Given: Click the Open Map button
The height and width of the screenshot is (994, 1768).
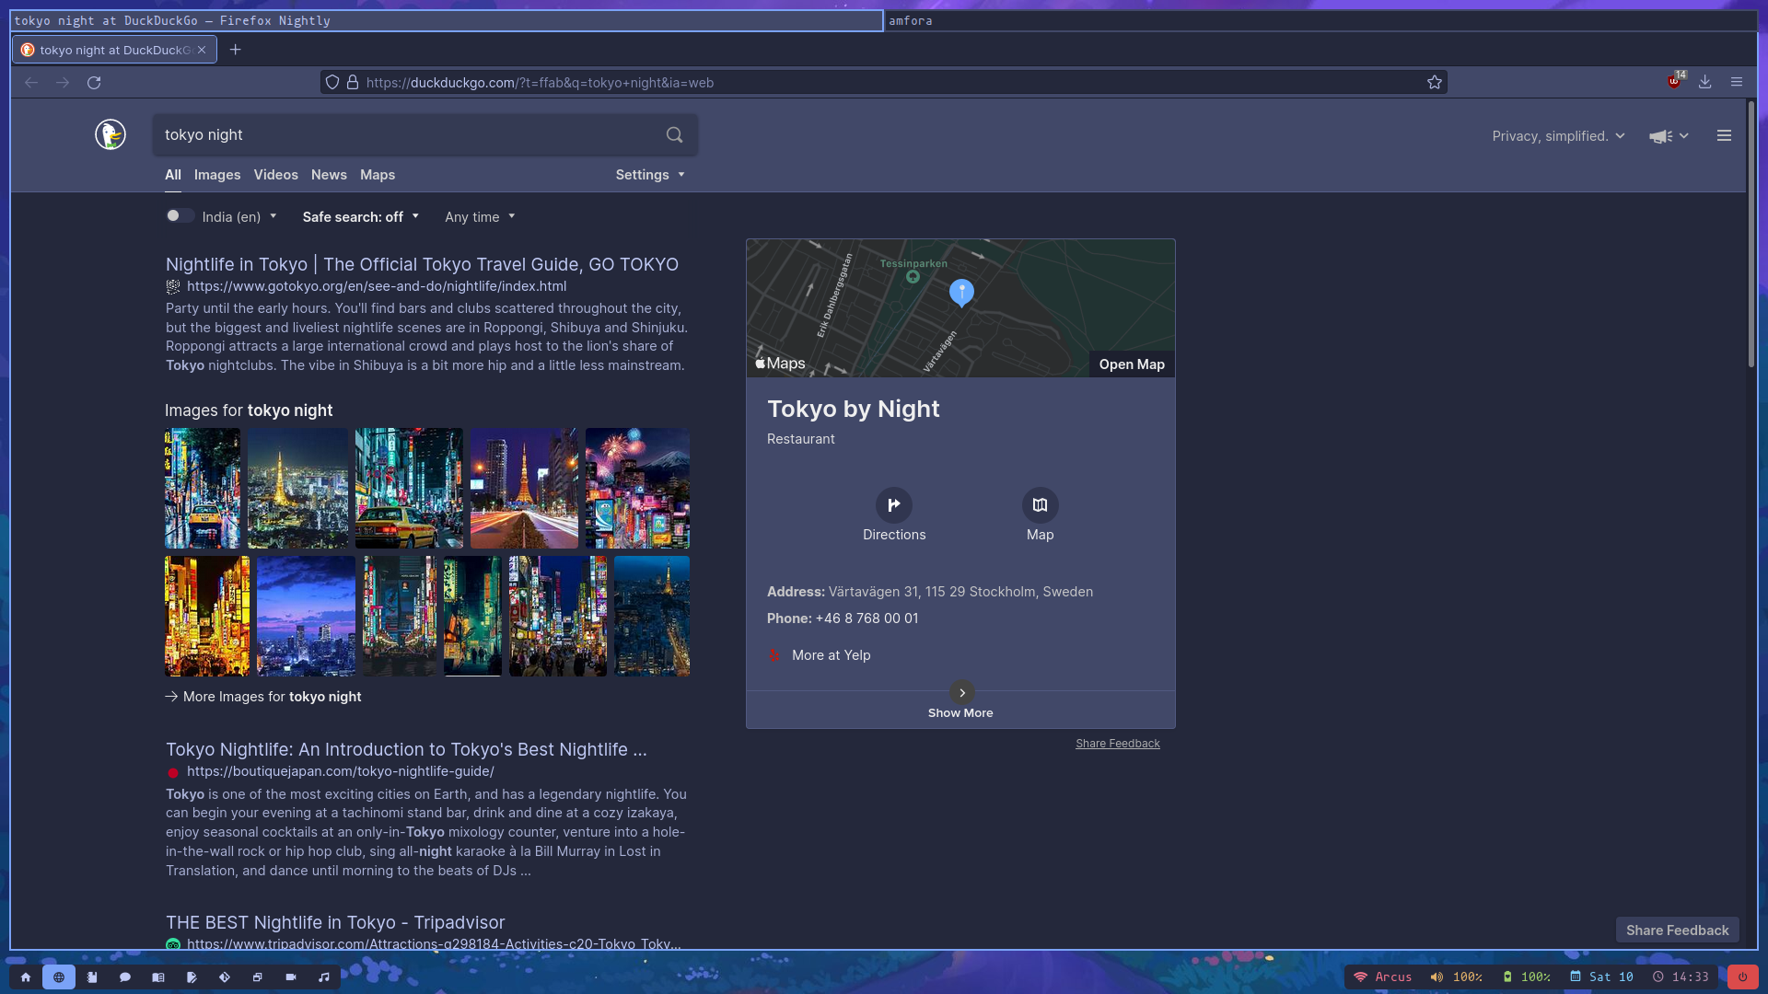Looking at the screenshot, I should [1132, 364].
